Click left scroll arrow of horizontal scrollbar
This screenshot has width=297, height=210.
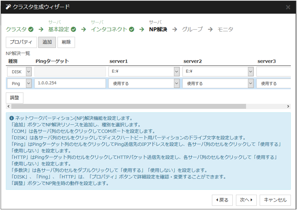tap(8, 106)
